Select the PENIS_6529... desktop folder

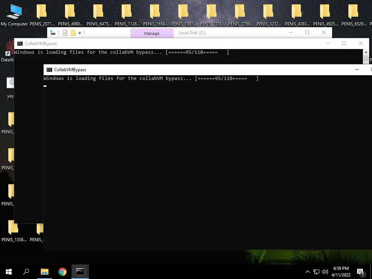pos(354,15)
